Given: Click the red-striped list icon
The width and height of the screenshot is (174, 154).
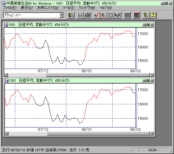Looking at the screenshot, I should coord(137,15).
